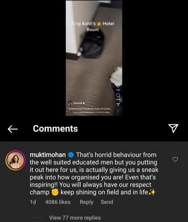Viewport: 188px width, 222px height.
Task: Tap the paper plane share icon beside Comments
Action: pyautogui.click(x=173, y=128)
